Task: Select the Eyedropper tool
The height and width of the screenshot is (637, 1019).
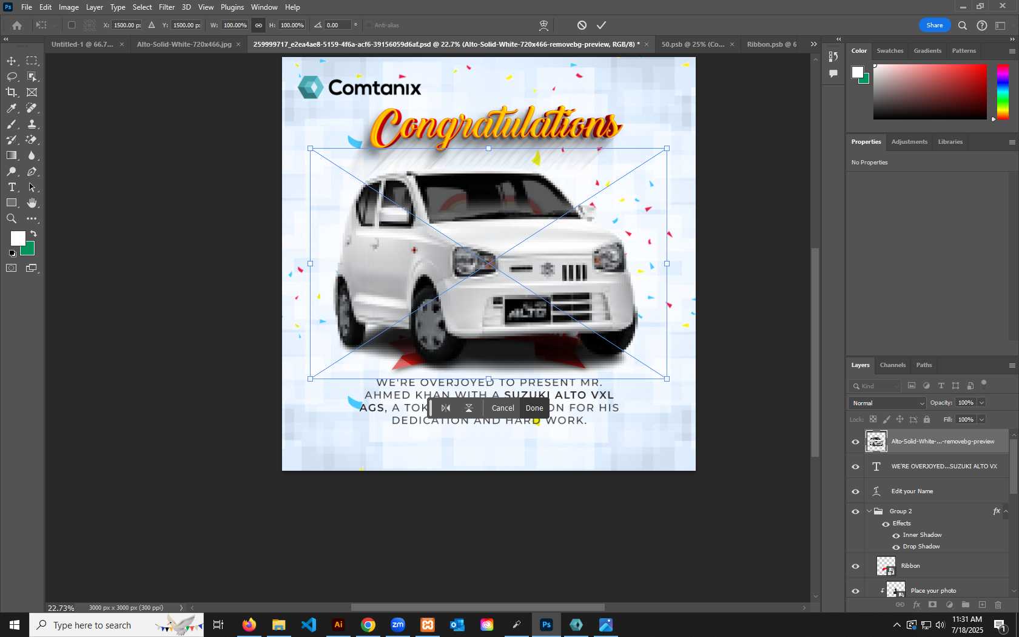Action: click(12, 108)
